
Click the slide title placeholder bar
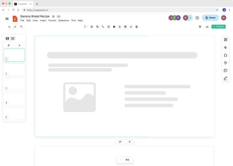[x=122, y=55]
